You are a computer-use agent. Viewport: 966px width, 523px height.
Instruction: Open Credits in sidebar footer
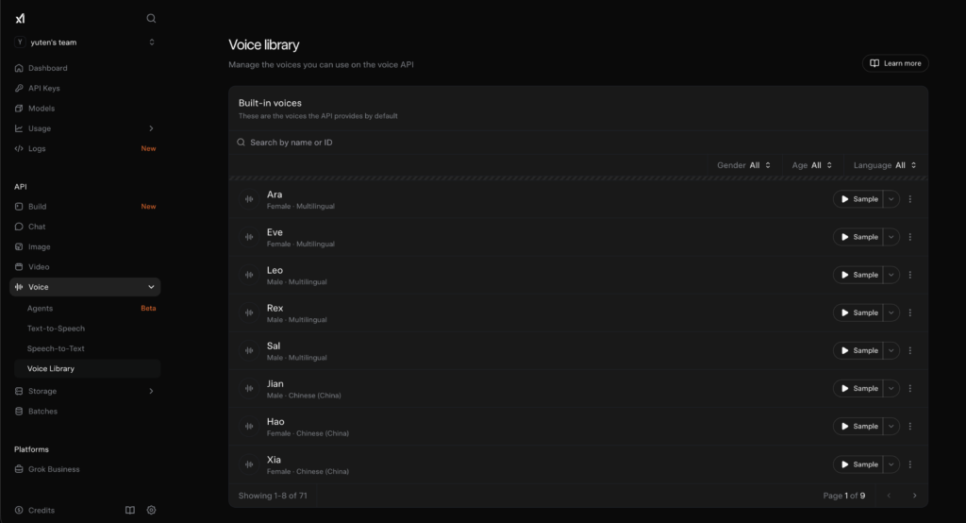(35, 510)
